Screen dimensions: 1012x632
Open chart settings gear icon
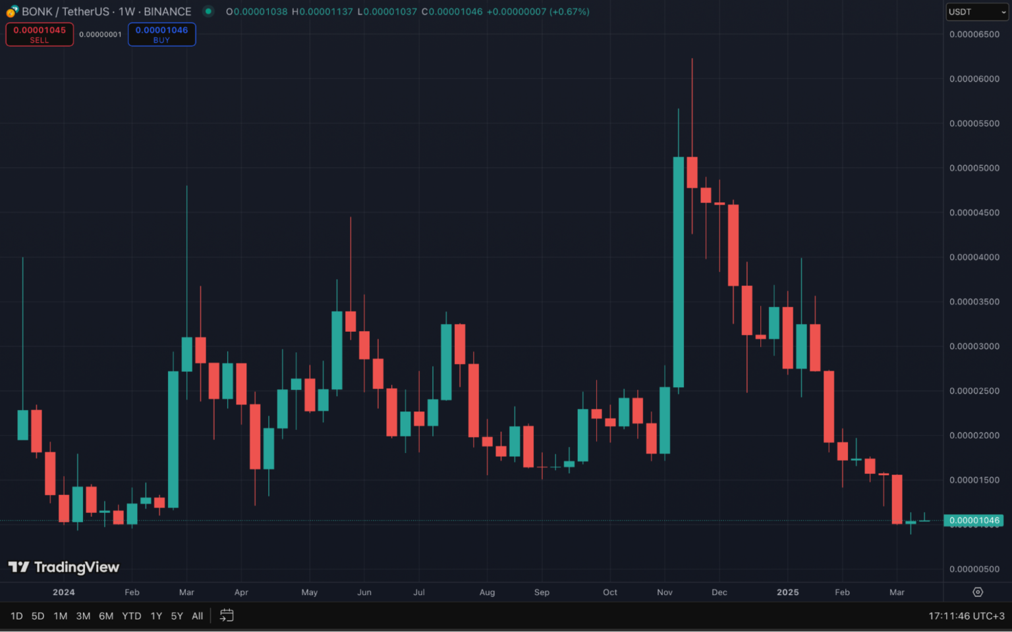[x=978, y=592]
